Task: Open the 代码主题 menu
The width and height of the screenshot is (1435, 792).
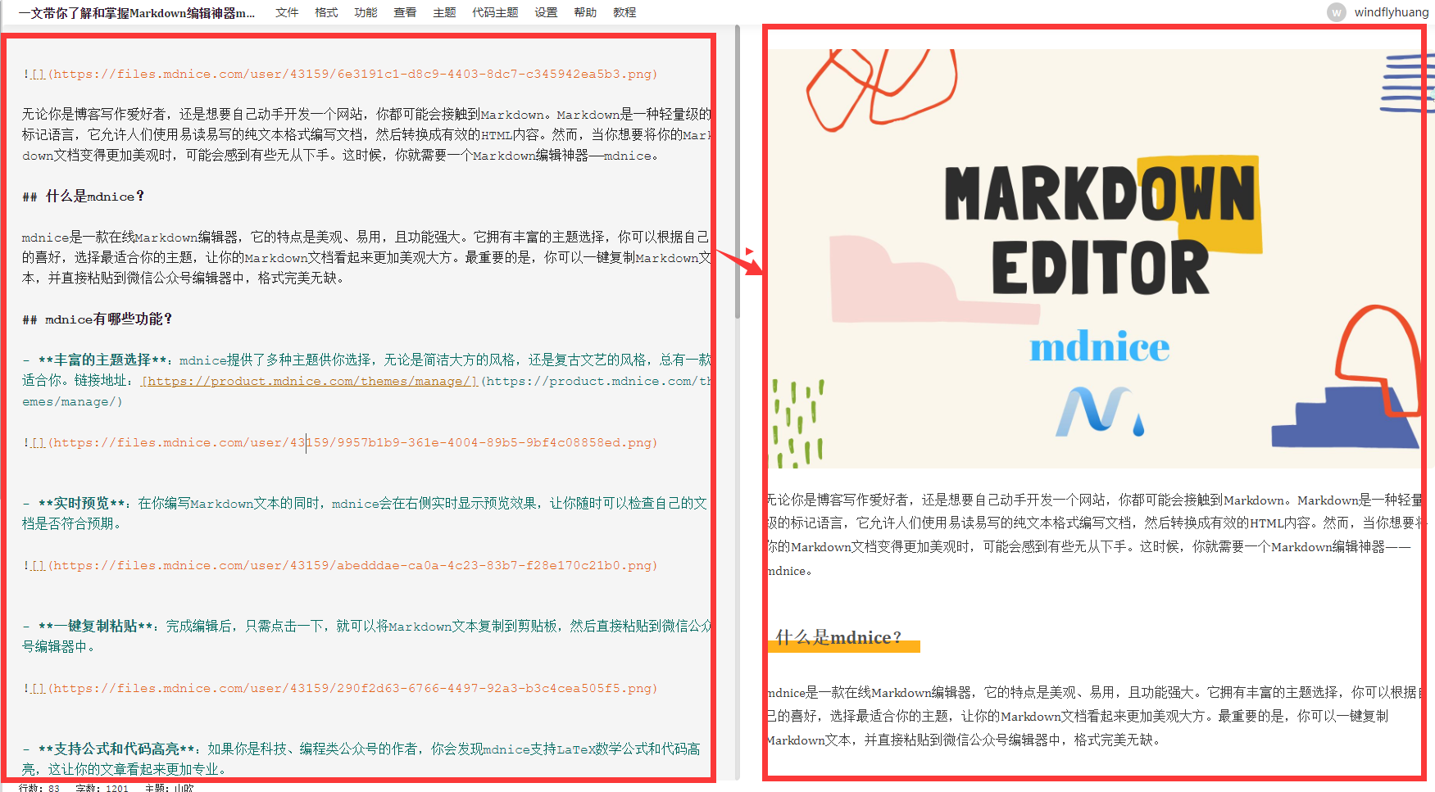Action: [495, 12]
